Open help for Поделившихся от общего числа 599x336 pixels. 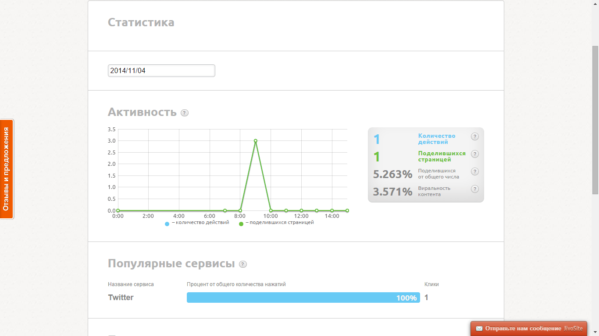click(x=475, y=171)
